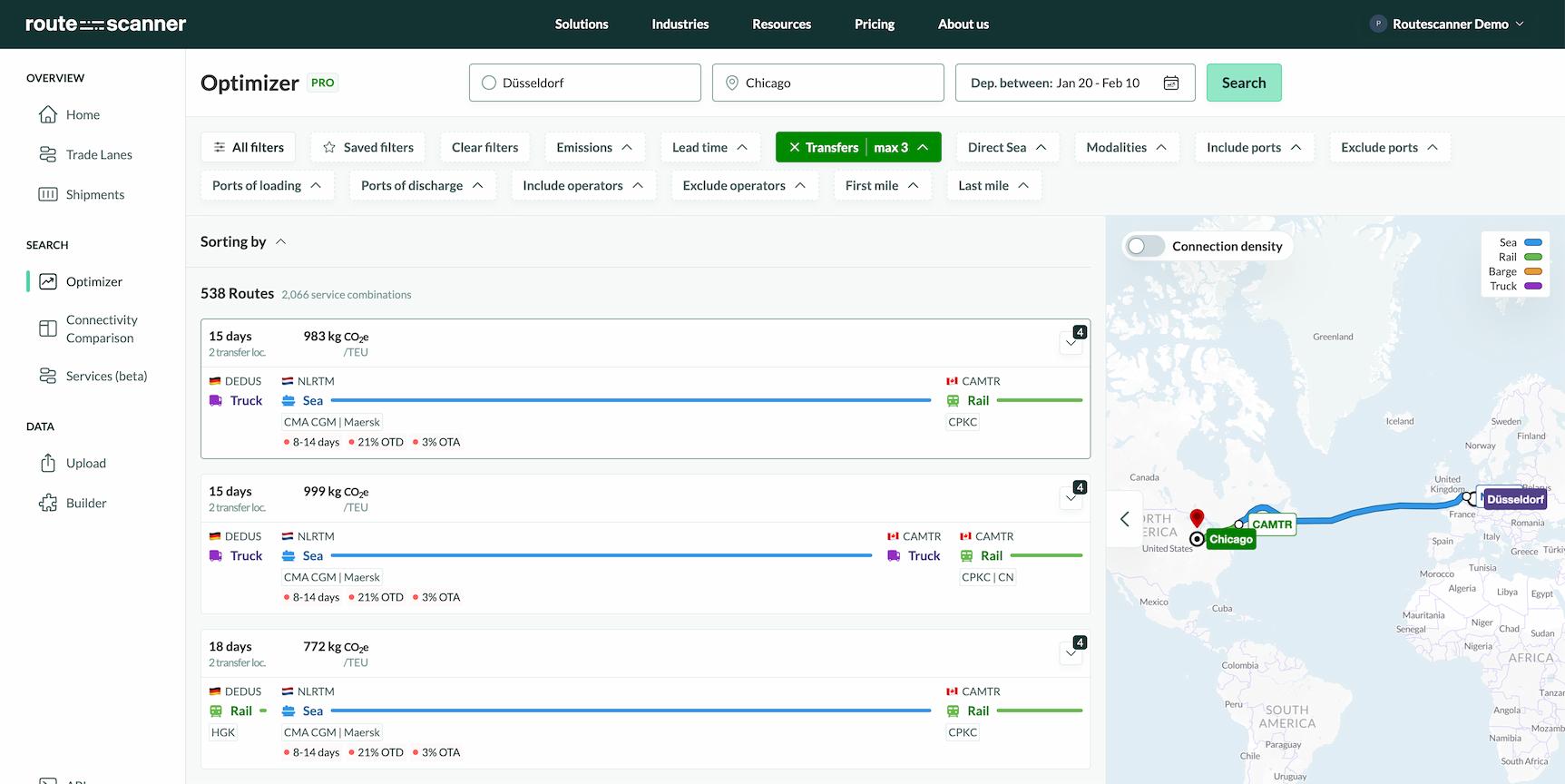Click the Connectivity Comparison icon

tap(48, 328)
